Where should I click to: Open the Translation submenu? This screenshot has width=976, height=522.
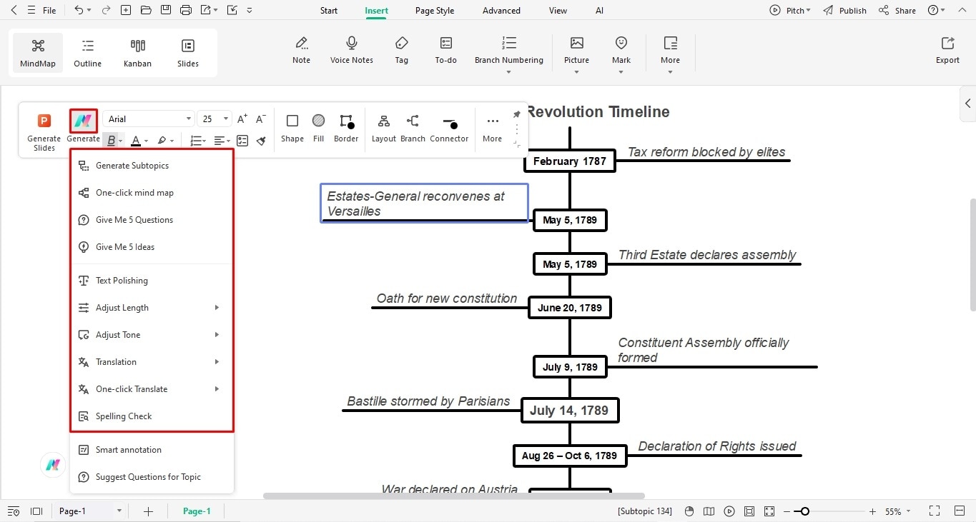[152, 362]
